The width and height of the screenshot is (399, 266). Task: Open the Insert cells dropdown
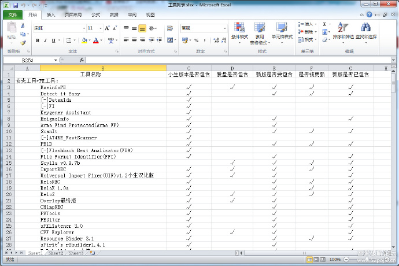click(316, 24)
